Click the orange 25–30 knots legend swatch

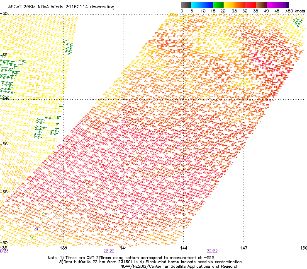(240, 5)
